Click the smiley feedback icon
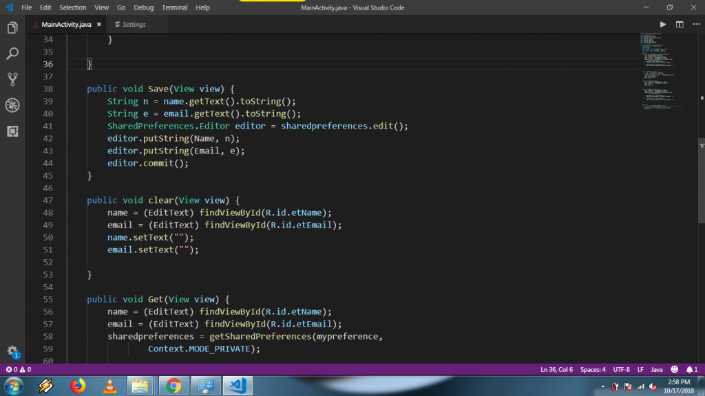This screenshot has width=705, height=396. pos(674,370)
